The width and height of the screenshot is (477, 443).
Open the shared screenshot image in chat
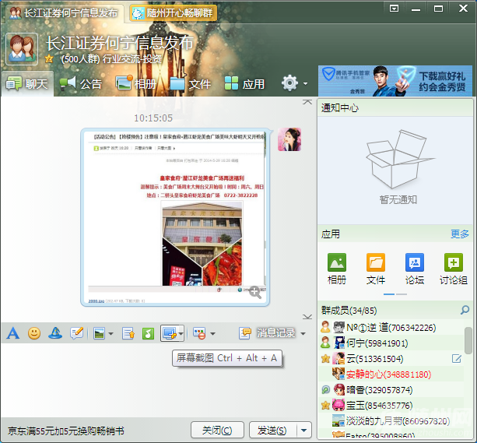[175, 217]
